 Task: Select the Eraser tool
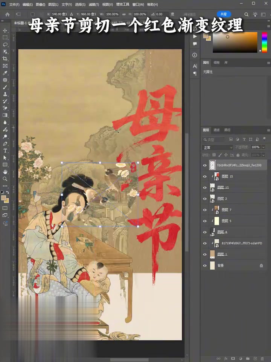[5, 108]
